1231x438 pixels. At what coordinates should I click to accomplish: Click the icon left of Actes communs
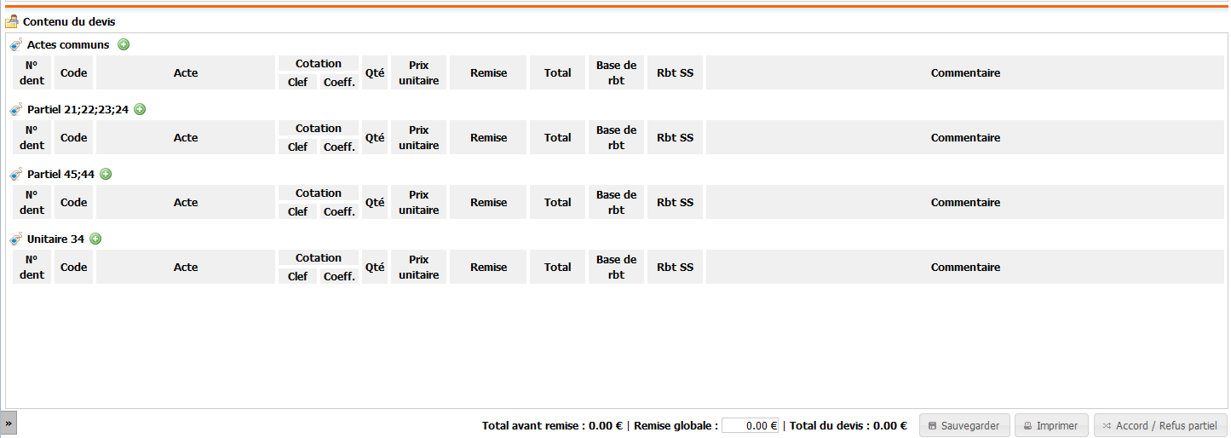[x=16, y=44]
